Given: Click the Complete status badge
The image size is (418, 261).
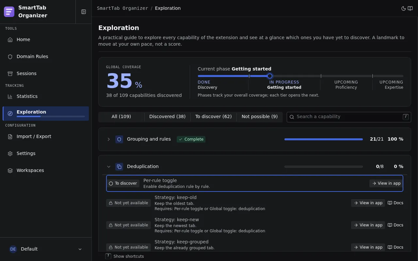Looking at the screenshot, I should click(191, 139).
